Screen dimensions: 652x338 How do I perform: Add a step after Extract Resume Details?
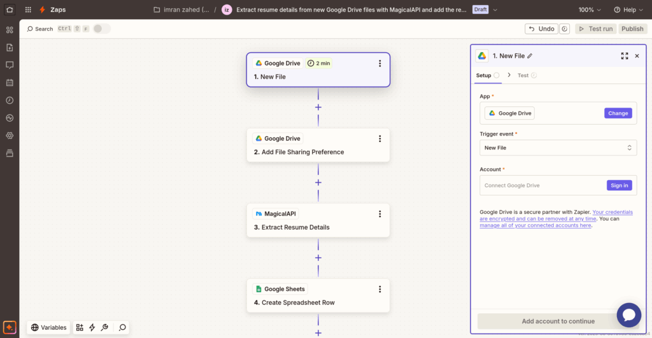click(318, 258)
